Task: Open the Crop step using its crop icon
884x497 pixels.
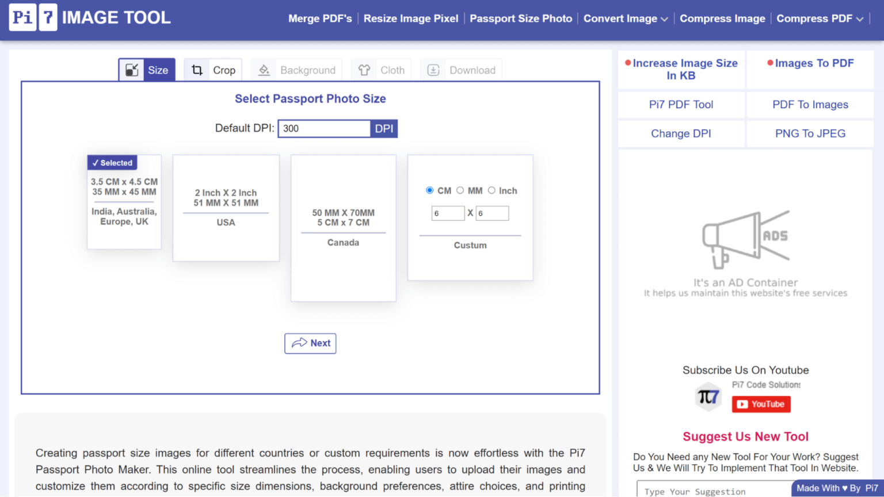Action: [x=197, y=70]
